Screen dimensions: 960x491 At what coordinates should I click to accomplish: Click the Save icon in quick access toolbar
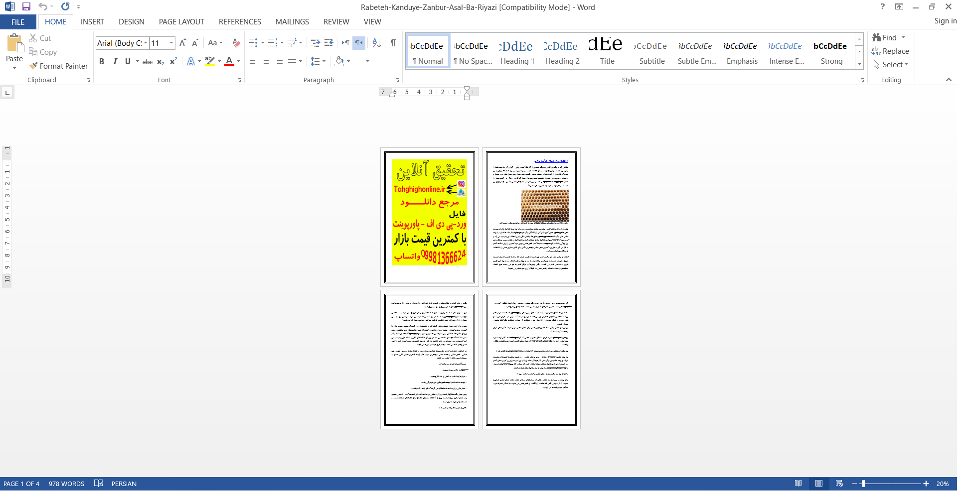(x=26, y=7)
